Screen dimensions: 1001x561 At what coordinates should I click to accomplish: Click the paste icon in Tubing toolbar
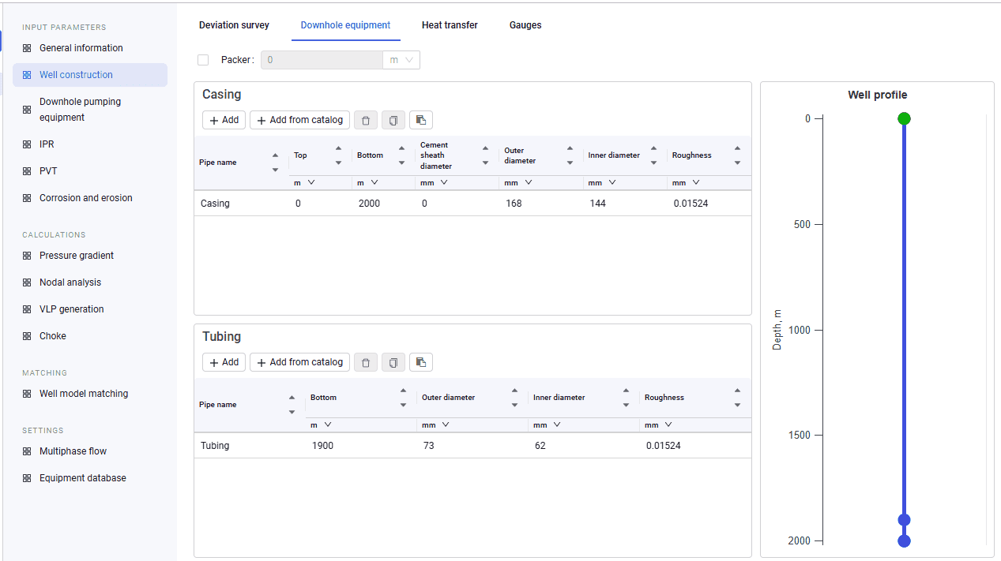coord(421,362)
